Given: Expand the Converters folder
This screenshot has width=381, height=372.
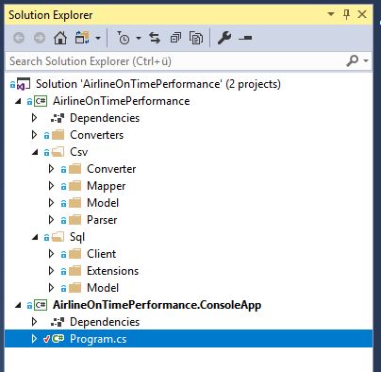Looking at the screenshot, I should 34,135.
